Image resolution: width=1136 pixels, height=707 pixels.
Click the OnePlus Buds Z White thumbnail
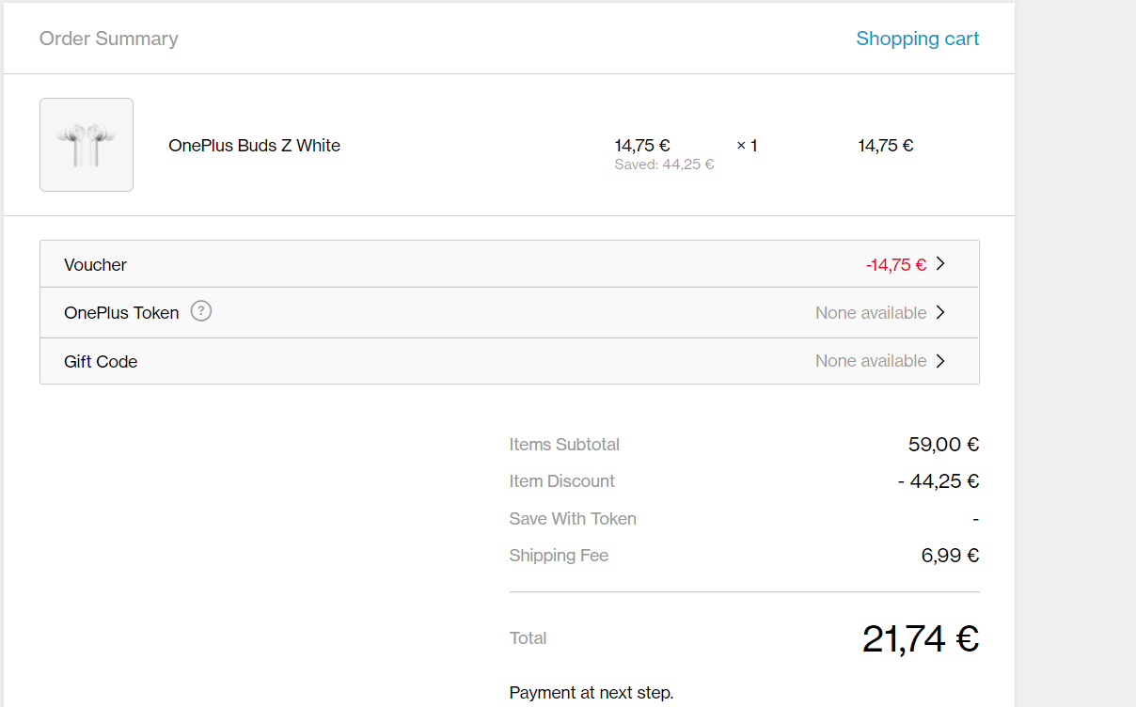pos(87,145)
